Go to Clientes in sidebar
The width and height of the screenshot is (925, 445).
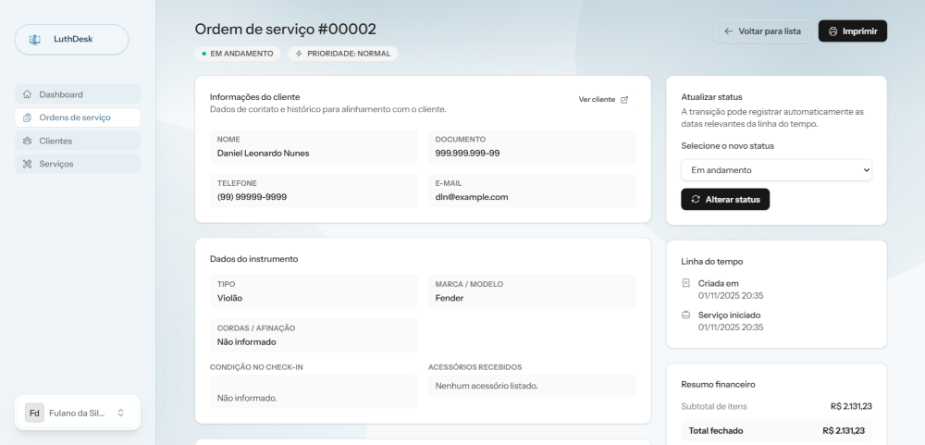click(78, 141)
